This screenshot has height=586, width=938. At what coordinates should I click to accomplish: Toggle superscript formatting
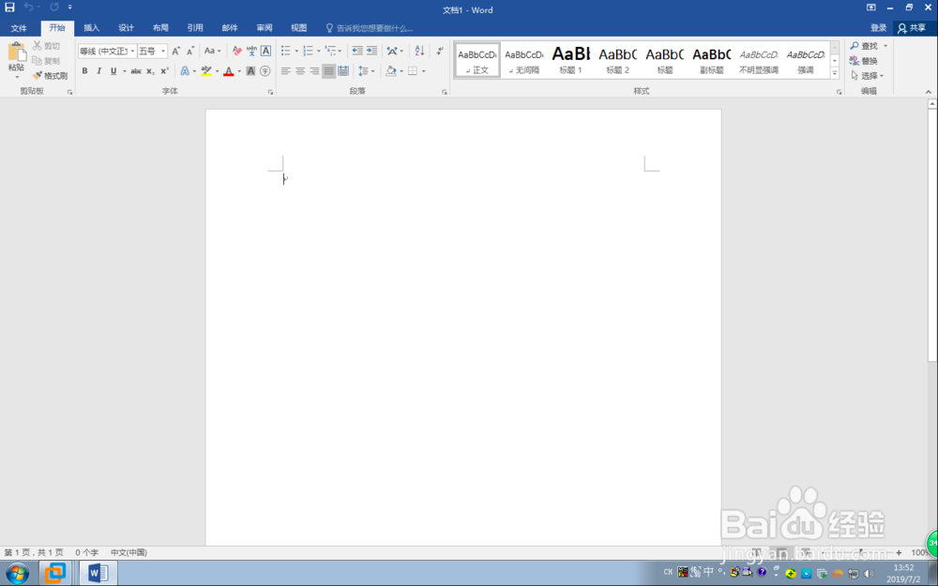click(x=164, y=70)
